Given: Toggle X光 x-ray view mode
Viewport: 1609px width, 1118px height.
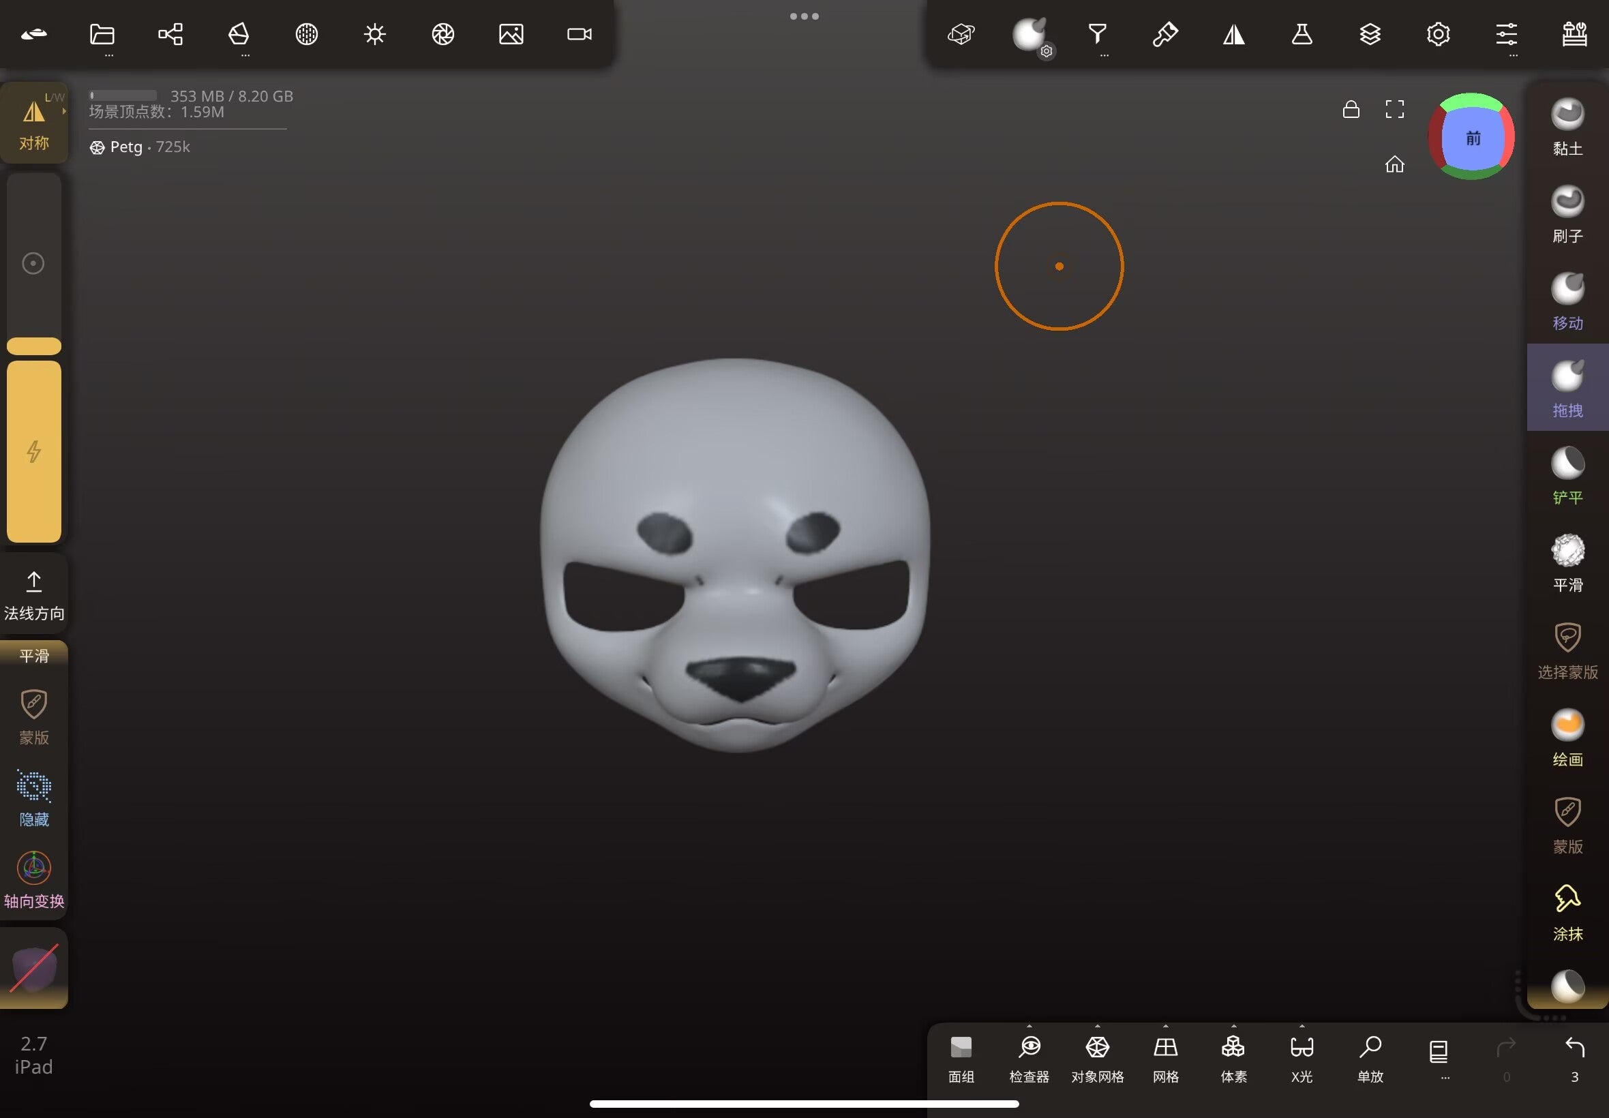Looking at the screenshot, I should click(x=1302, y=1059).
